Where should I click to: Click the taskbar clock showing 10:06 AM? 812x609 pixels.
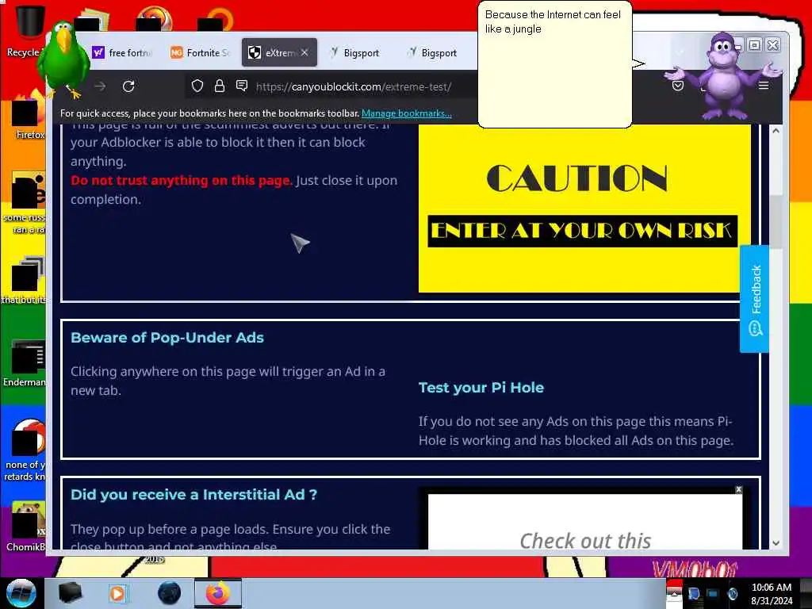(771, 594)
